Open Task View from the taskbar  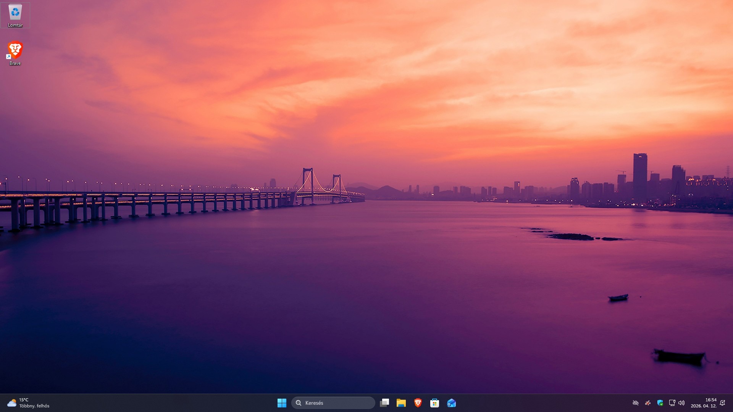point(384,403)
